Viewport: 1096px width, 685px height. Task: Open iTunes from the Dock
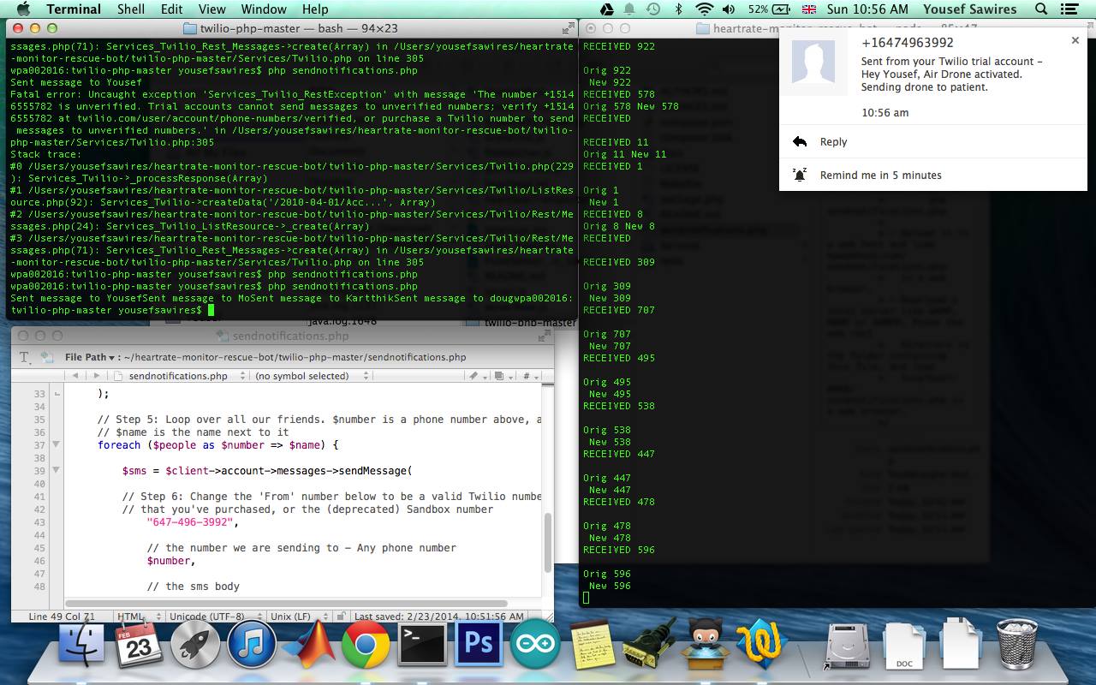252,644
